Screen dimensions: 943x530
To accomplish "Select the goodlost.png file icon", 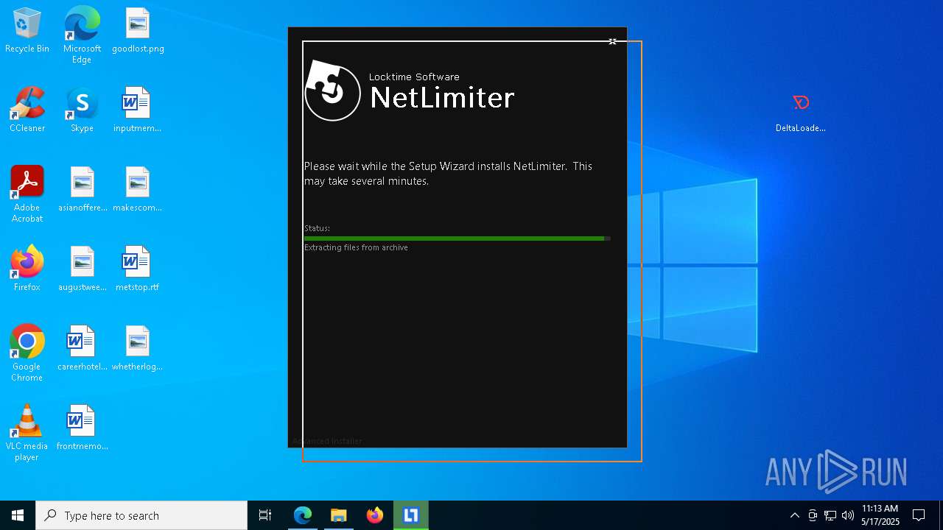I will tap(138, 31).
